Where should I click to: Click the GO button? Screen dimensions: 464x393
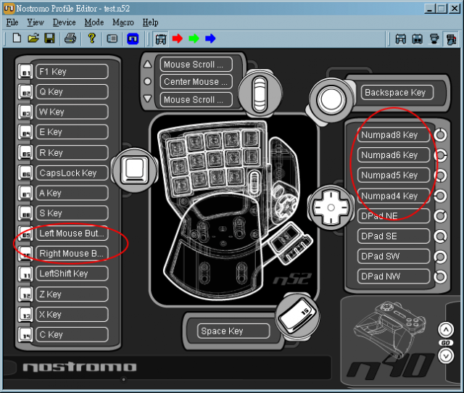(446, 343)
